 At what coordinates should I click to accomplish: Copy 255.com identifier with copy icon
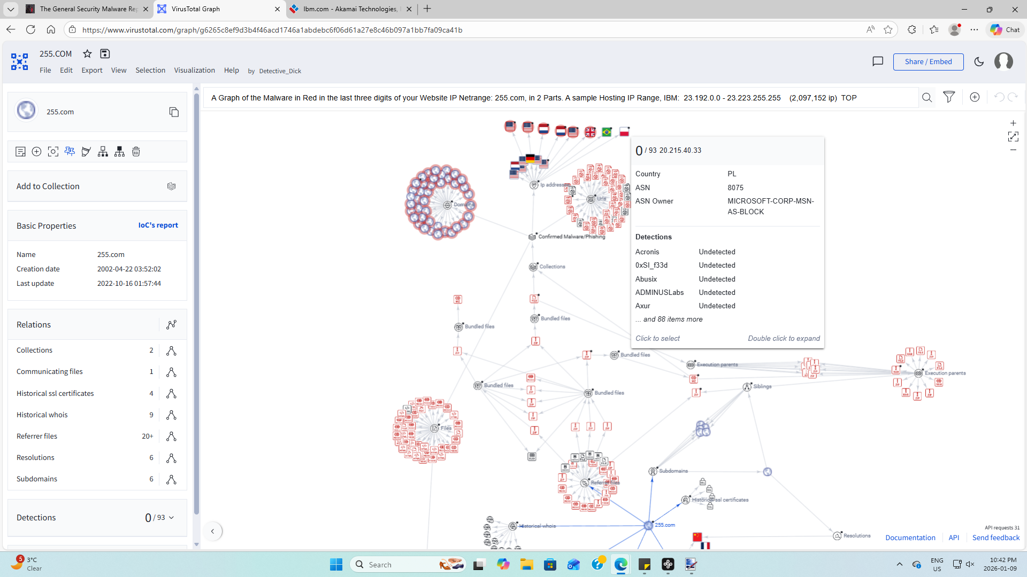click(x=174, y=112)
